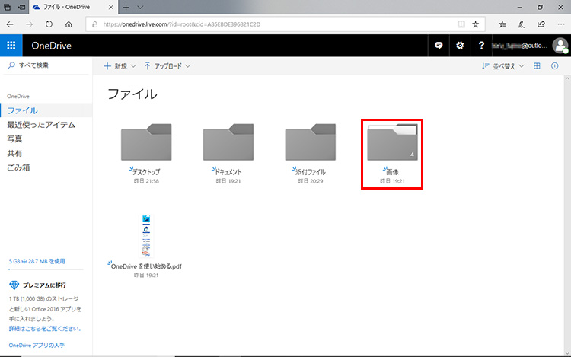The width and height of the screenshot is (571, 357).
Task: Expand the アップロード dropdown menu
Action: pos(167,66)
